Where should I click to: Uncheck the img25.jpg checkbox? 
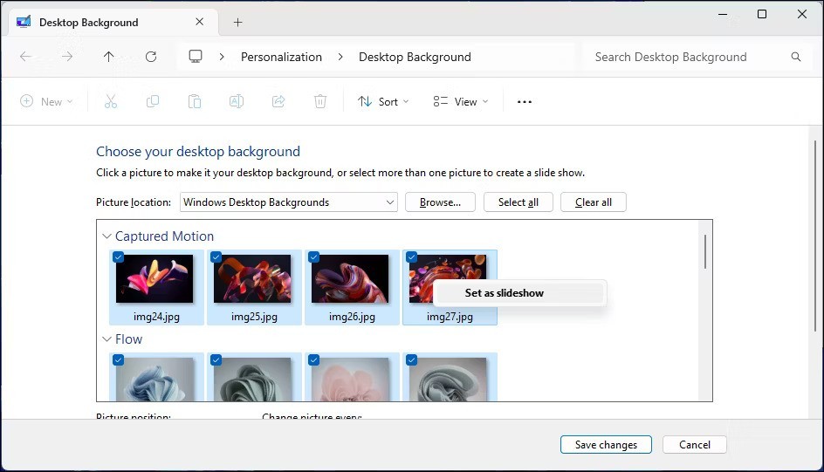[216, 257]
